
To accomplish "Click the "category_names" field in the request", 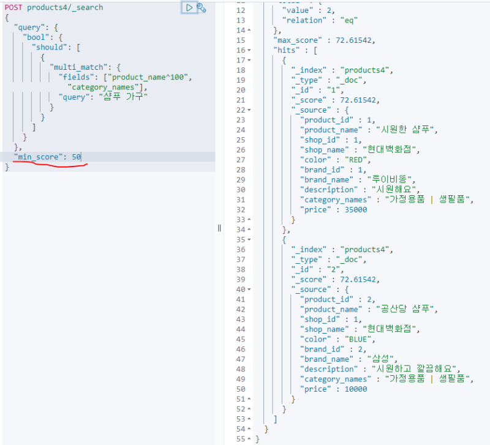I will 103,87.
